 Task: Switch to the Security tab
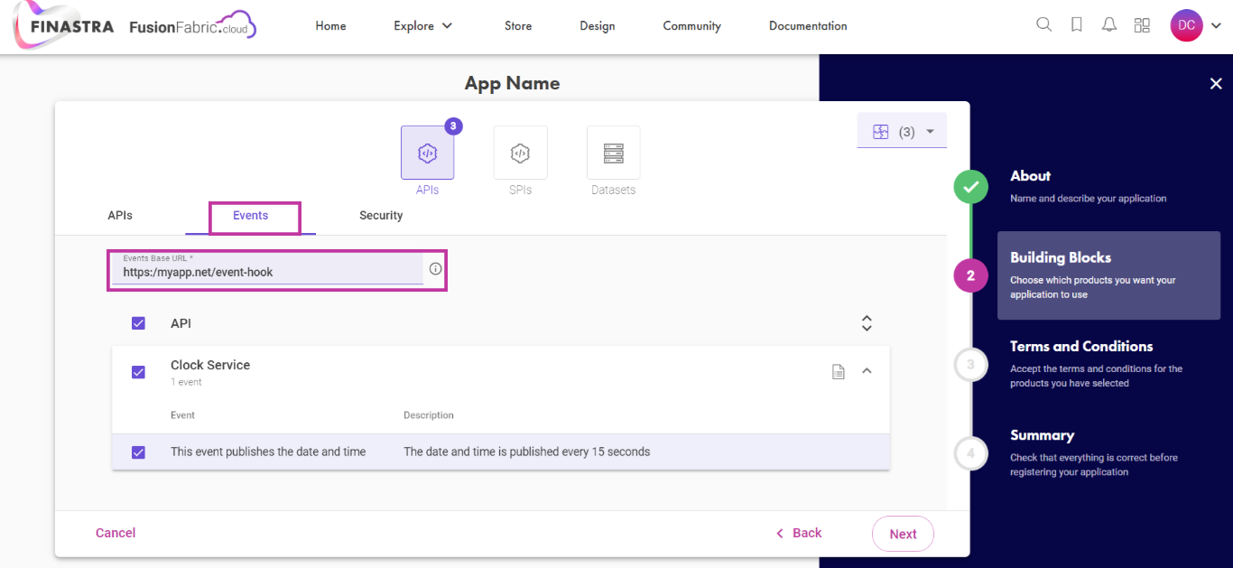(x=381, y=216)
